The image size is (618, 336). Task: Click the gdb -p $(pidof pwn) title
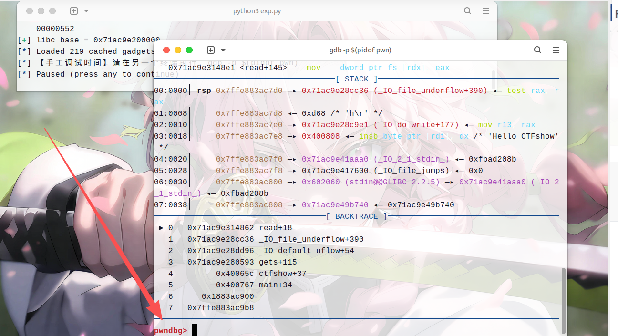(x=360, y=50)
